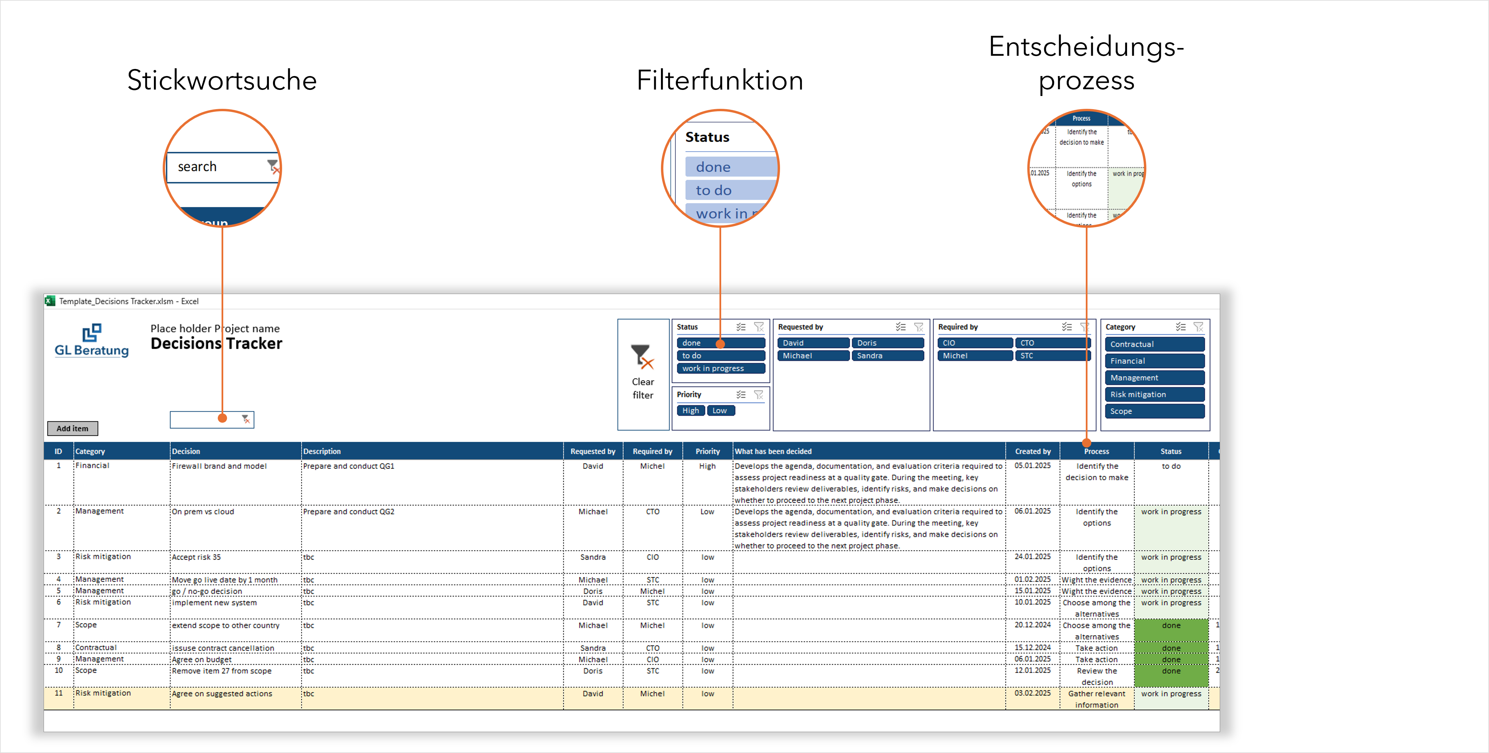The height and width of the screenshot is (753, 1489).
Task: Select 'Move go live date by 1 month' cell
Action: [x=235, y=580]
